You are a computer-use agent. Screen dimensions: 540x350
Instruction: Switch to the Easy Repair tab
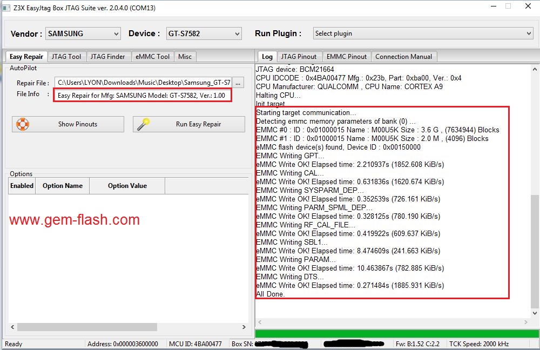click(26, 57)
